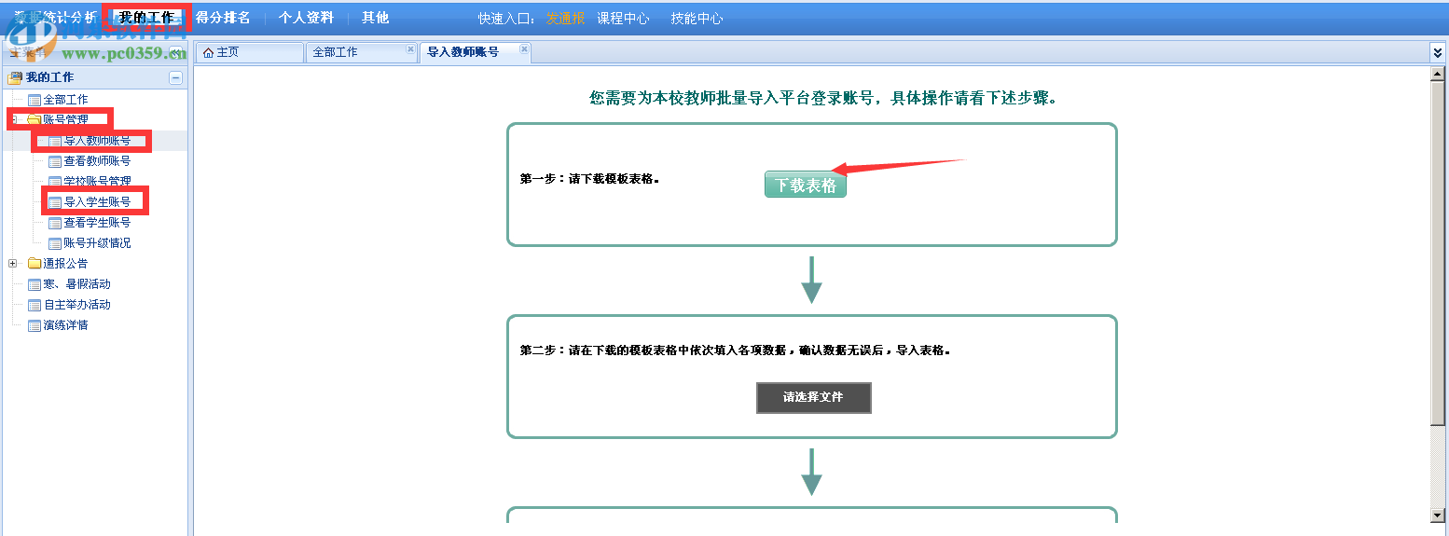Click the page icon beside 演练详情

coord(34,325)
